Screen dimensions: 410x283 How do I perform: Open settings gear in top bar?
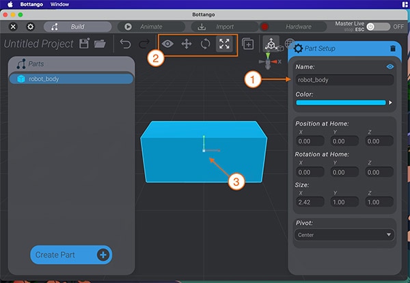30,27
